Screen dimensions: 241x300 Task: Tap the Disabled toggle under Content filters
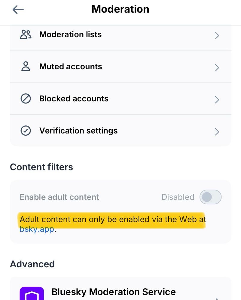[210, 197]
